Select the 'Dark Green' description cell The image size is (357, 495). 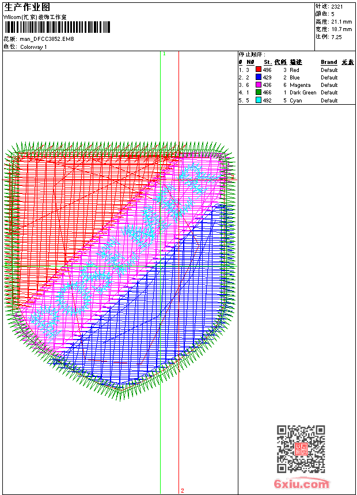click(x=303, y=93)
